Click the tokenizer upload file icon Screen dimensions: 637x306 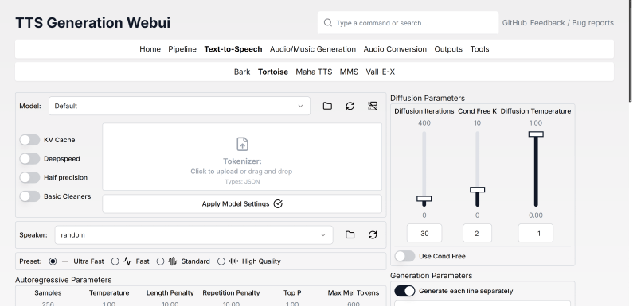point(242,144)
